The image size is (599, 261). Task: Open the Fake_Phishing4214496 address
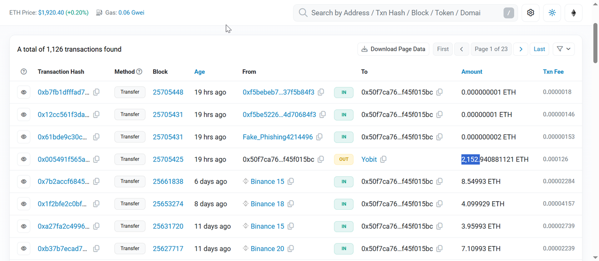(278, 137)
